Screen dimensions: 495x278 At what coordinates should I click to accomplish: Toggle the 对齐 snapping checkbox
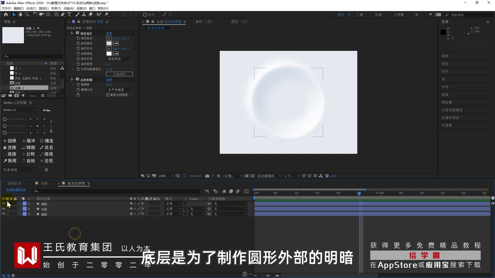click(145, 15)
